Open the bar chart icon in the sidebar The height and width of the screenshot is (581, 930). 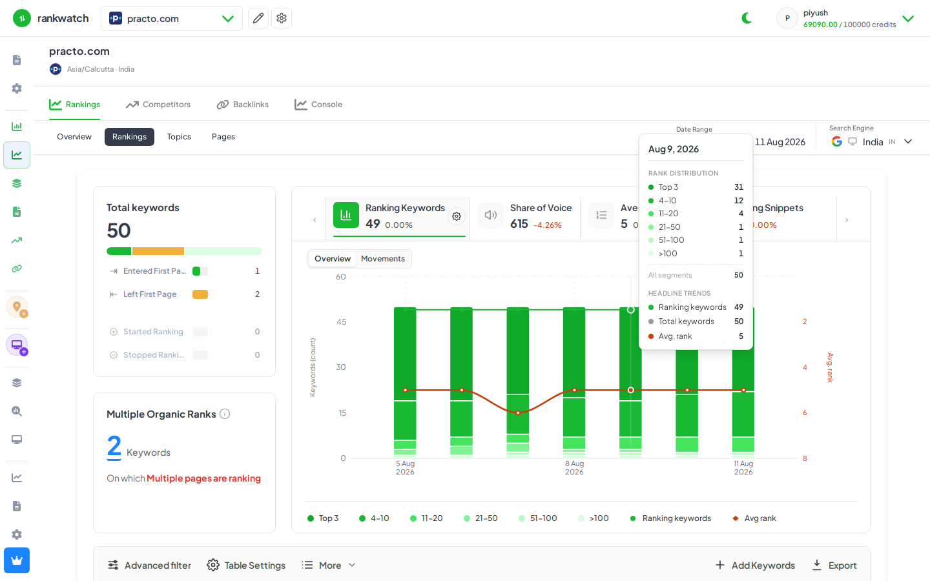pos(17,127)
